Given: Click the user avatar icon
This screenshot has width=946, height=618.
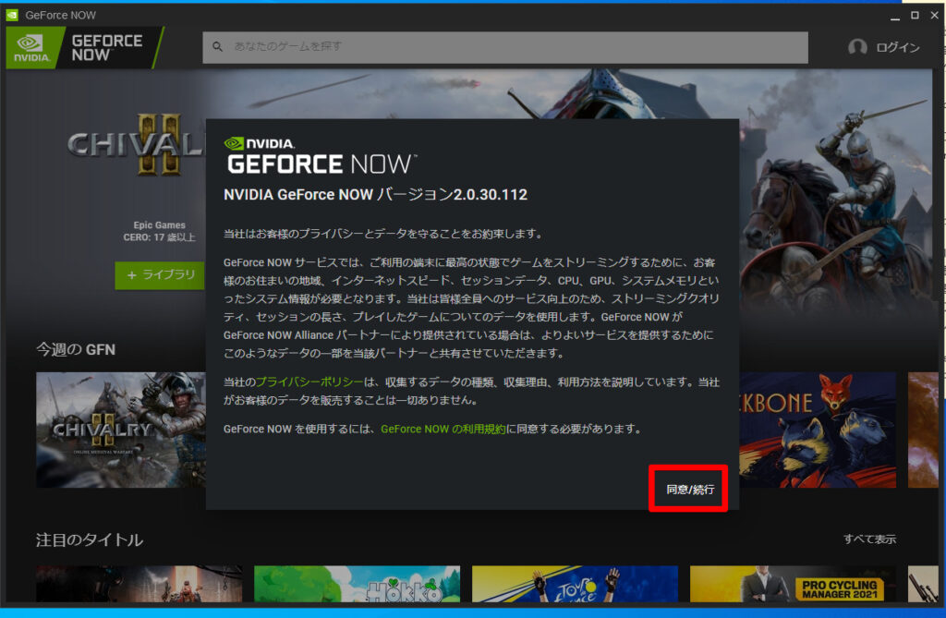Looking at the screenshot, I should pyautogui.click(x=857, y=47).
